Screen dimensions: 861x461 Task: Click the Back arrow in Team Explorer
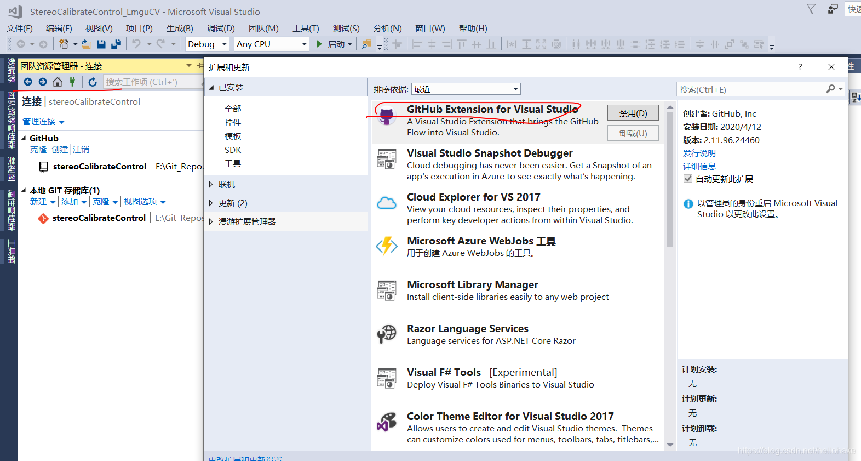click(x=28, y=82)
